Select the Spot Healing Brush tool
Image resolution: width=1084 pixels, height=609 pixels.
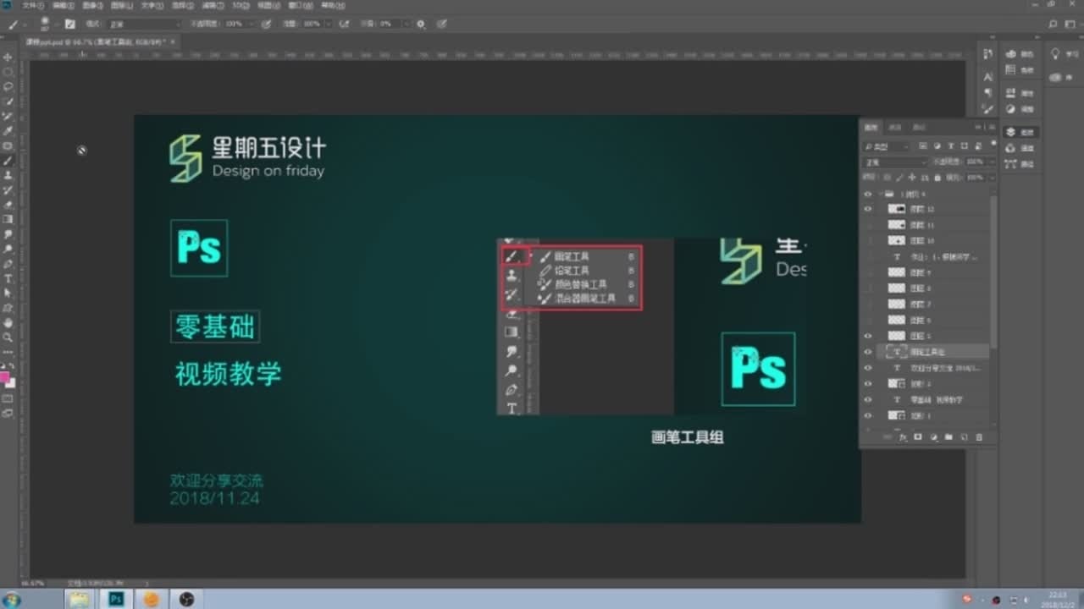pos(8,145)
